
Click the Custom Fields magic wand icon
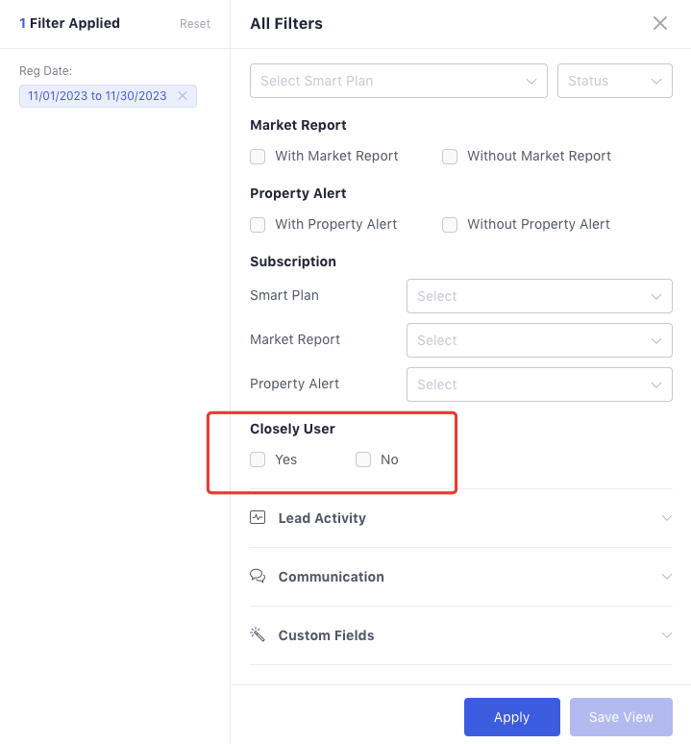coord(258,634)
